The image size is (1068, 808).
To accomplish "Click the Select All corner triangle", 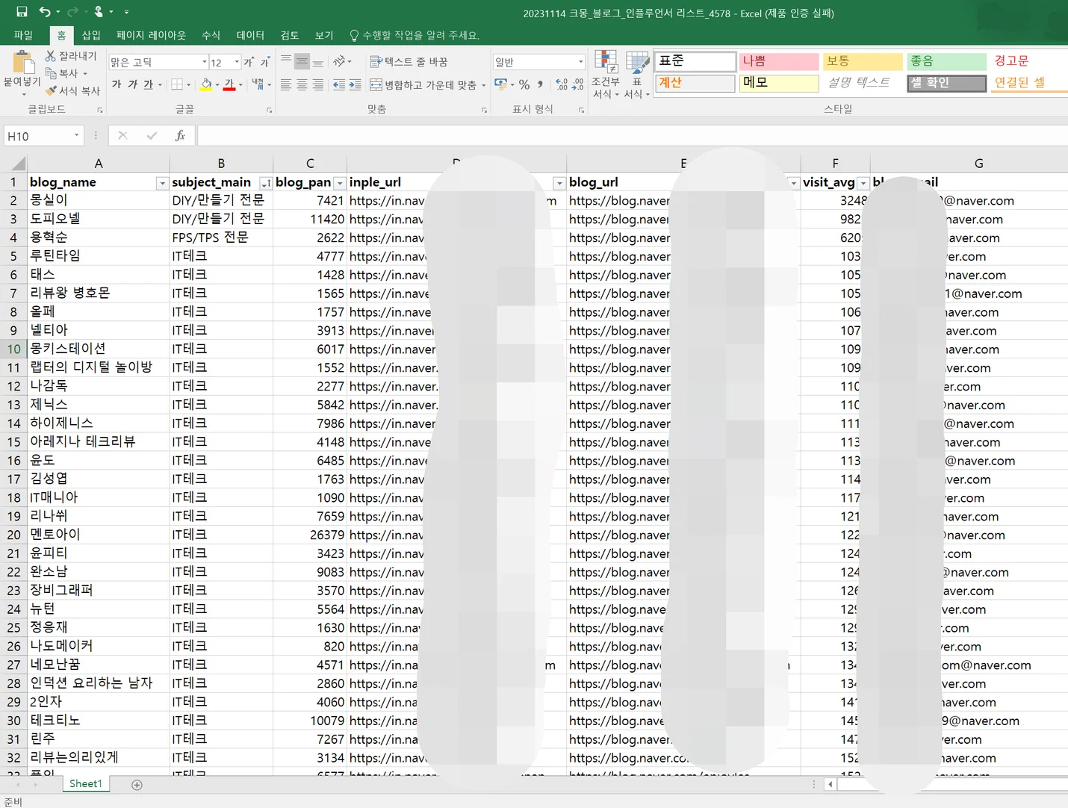I will (19, 164).
